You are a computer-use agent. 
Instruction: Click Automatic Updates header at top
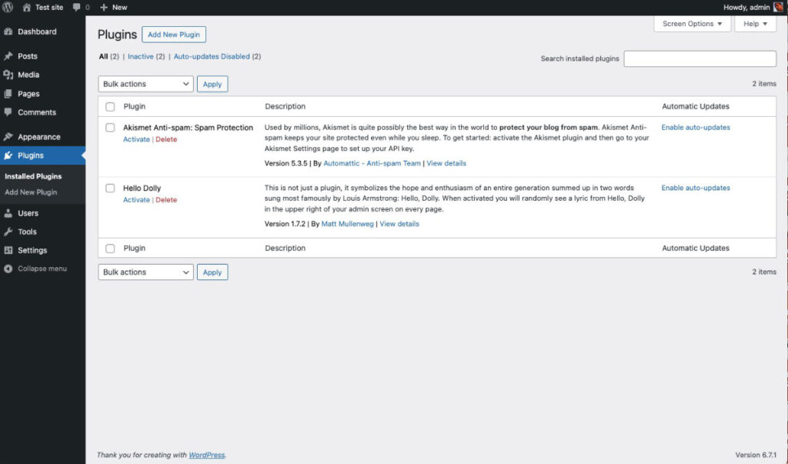pos(696,106)
